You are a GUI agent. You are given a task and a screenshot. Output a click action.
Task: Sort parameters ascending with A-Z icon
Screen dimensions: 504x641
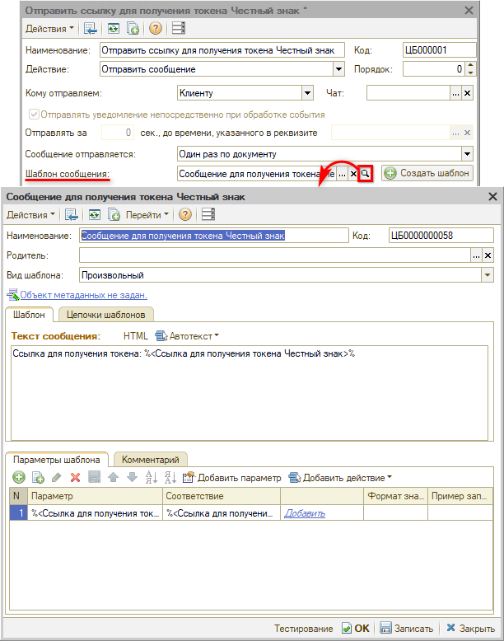151,477
